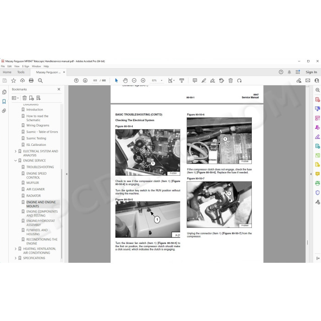Expand ELECTRICAL SYSTEM AND ANALYSIS bookmark
The width and height of the screenshot is (321, 321).
coord(15,151)
